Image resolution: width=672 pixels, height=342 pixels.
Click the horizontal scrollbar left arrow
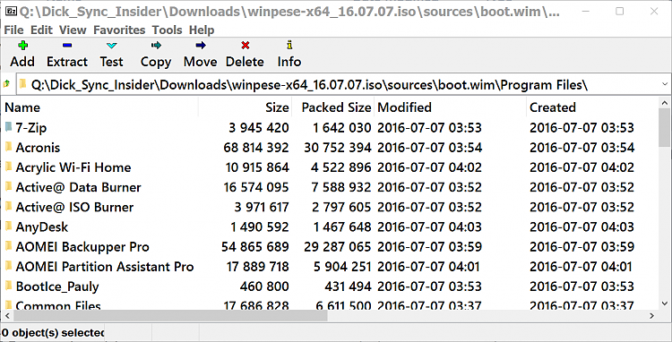(x=7, y=316)
